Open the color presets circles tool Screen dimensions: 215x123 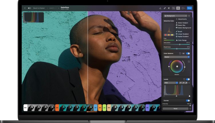(x=169, y=8)
